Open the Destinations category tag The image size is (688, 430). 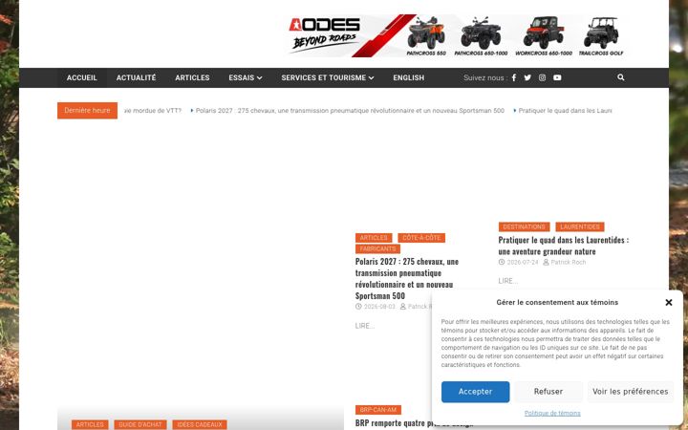pyautogui.click(x=524, y=226)
